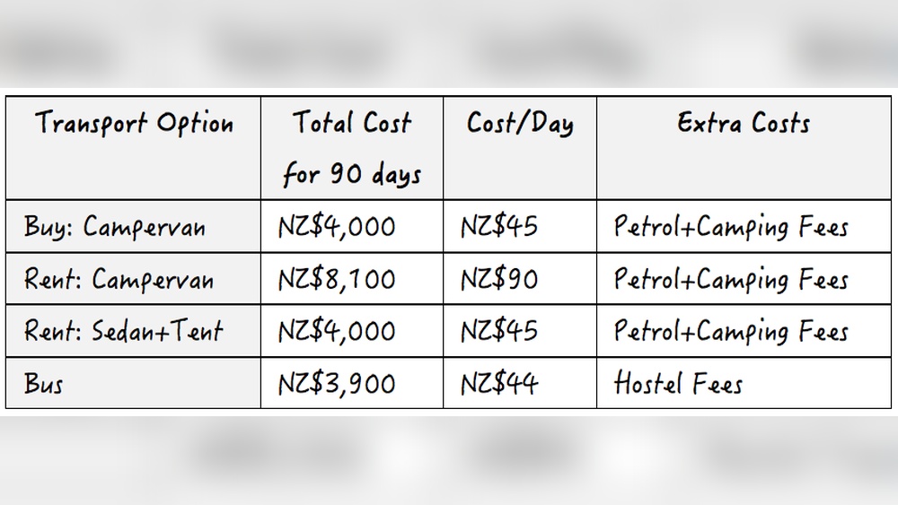Select the NZ$44 cost per day cell
898x505 pixels.
tap(520, 383)
